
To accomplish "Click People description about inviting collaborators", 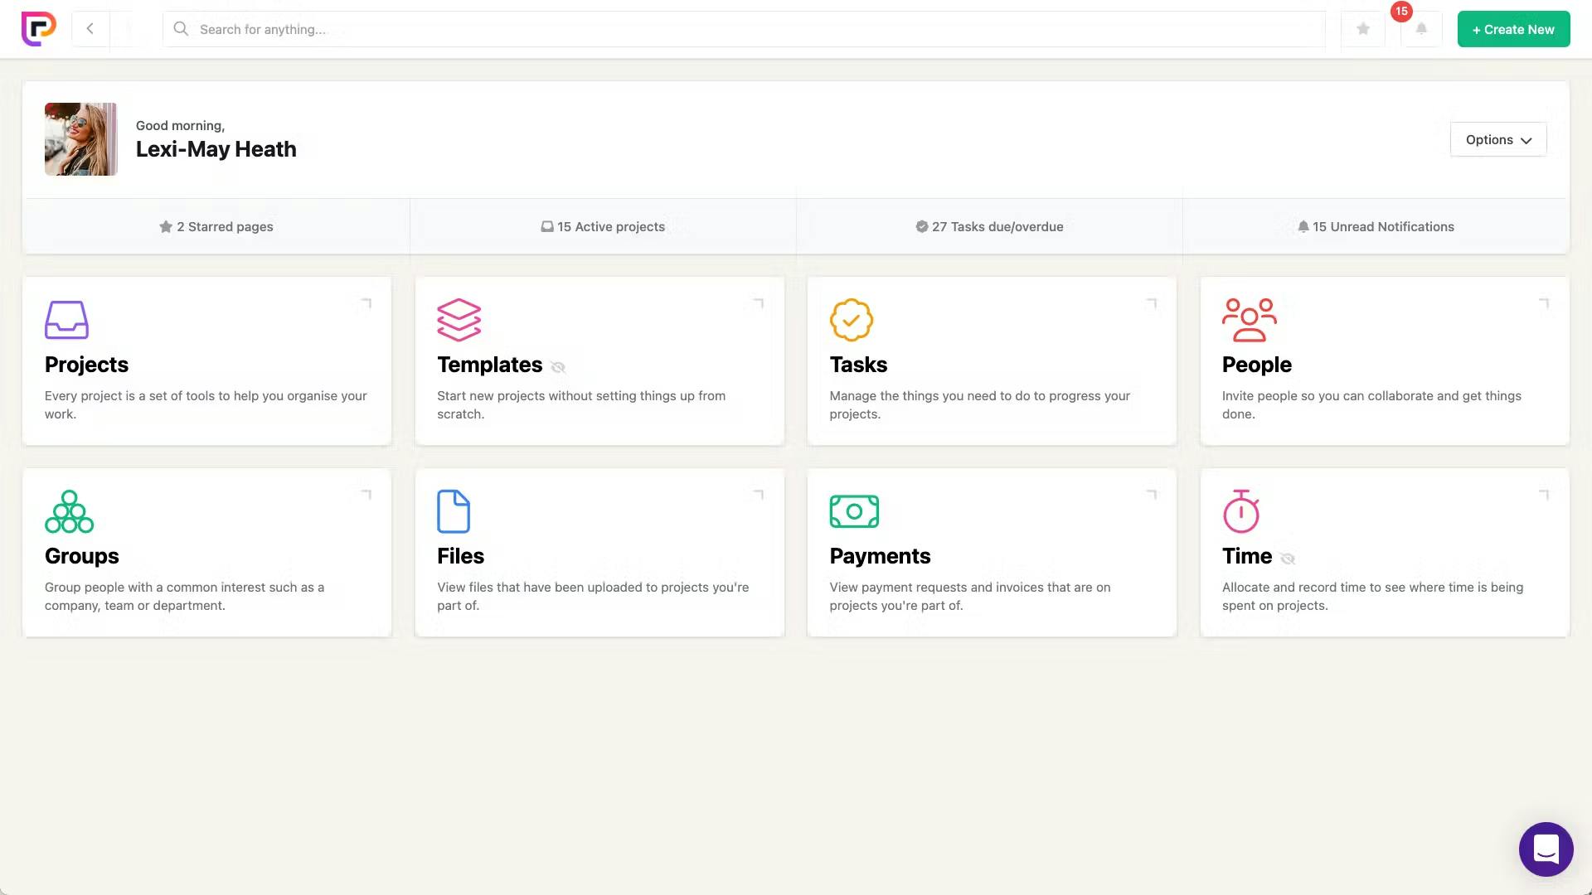I will coord(1371,405).
